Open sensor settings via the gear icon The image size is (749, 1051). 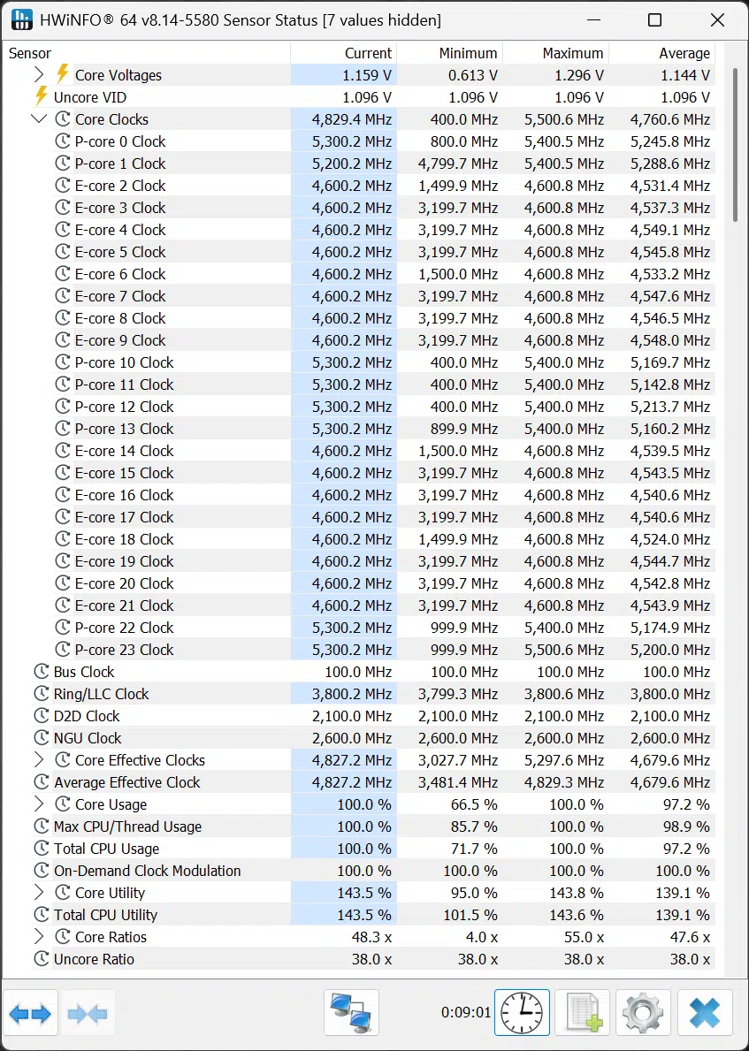pos(643,1013)
